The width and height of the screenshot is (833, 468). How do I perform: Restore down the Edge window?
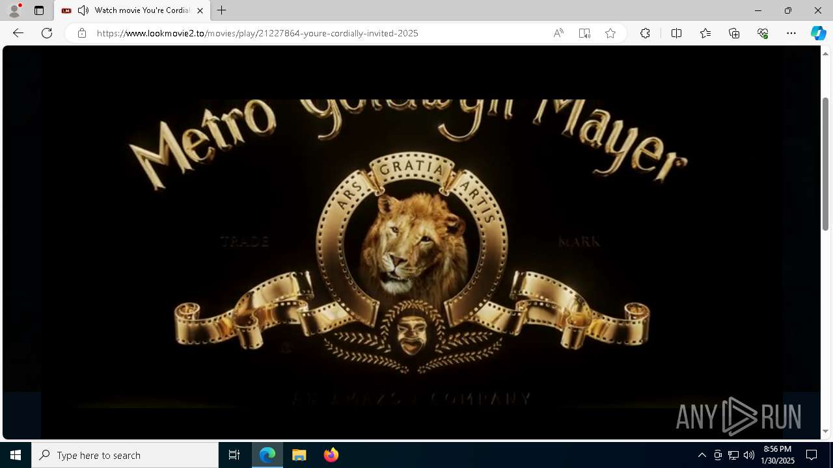(x=787, y=10)
